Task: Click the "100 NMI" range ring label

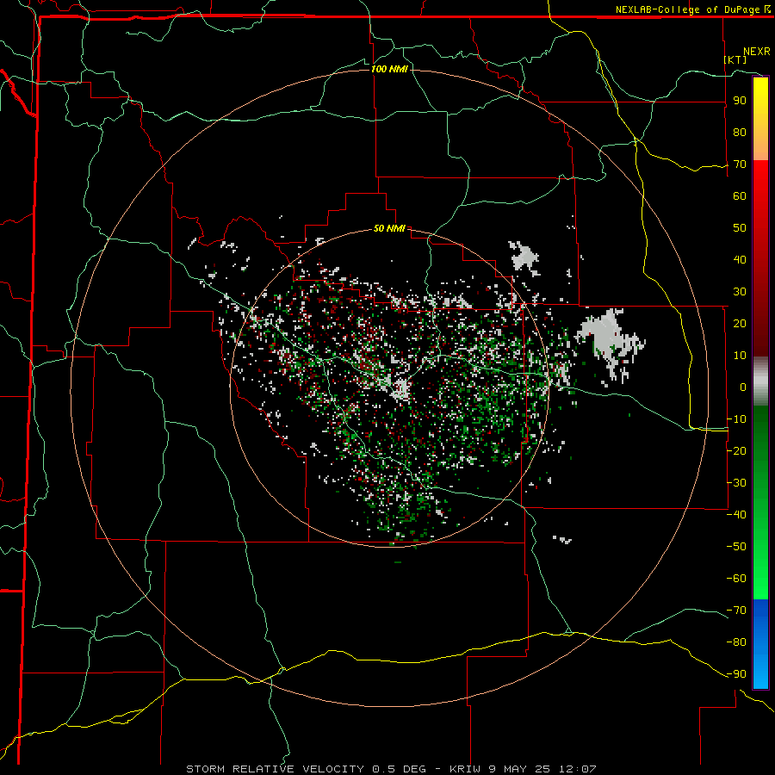Action: pos(389,69)
